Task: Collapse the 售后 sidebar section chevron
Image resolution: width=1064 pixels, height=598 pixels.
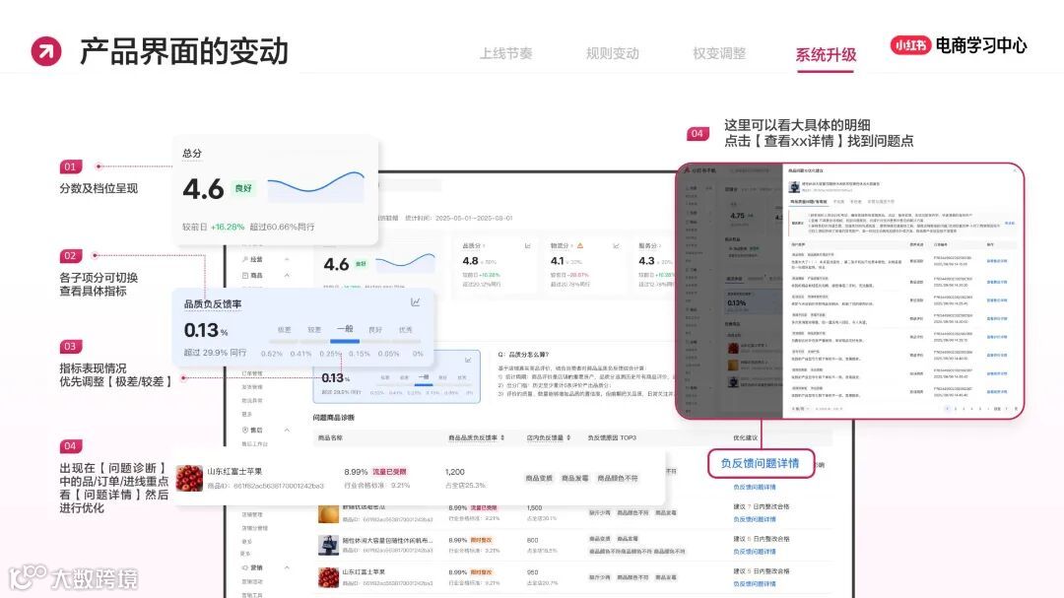Action: tap(287, 431)
